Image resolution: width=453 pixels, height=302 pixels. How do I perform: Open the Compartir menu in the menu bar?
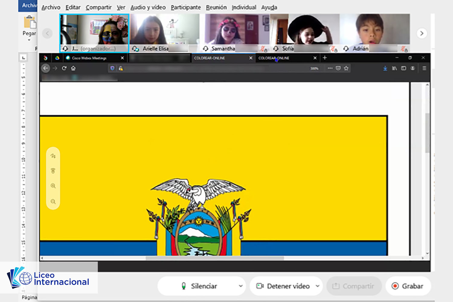click(98, 7)
